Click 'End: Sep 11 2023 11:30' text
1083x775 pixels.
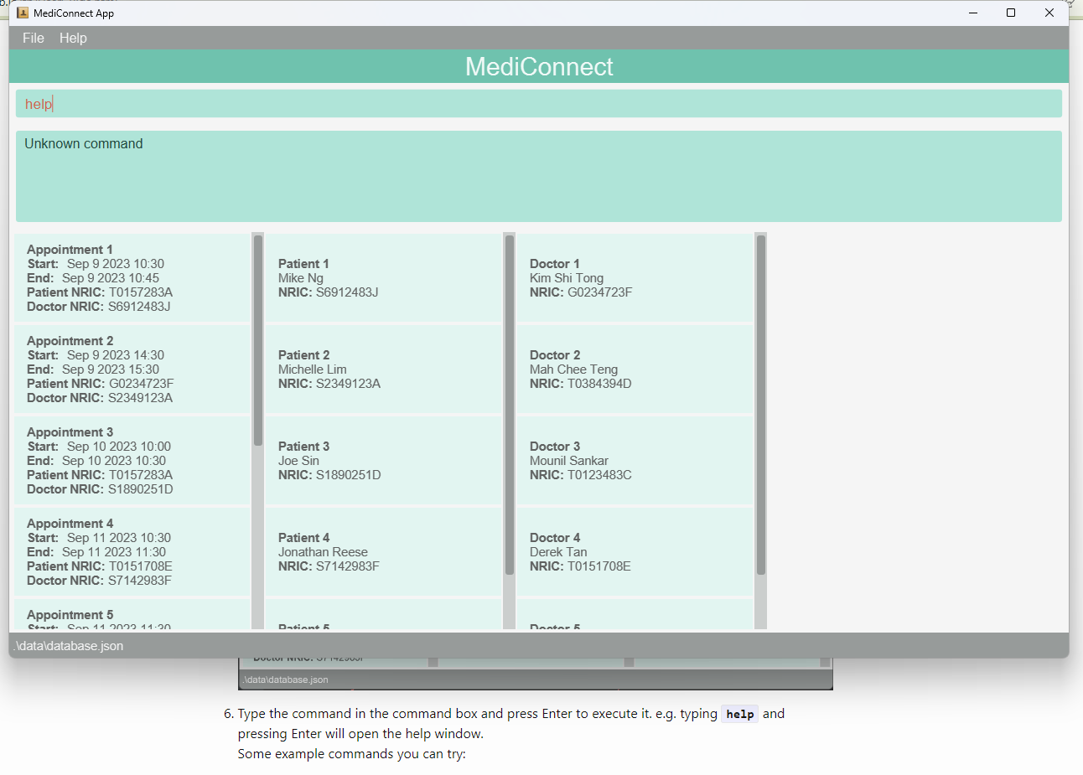[x=96, y=552]
